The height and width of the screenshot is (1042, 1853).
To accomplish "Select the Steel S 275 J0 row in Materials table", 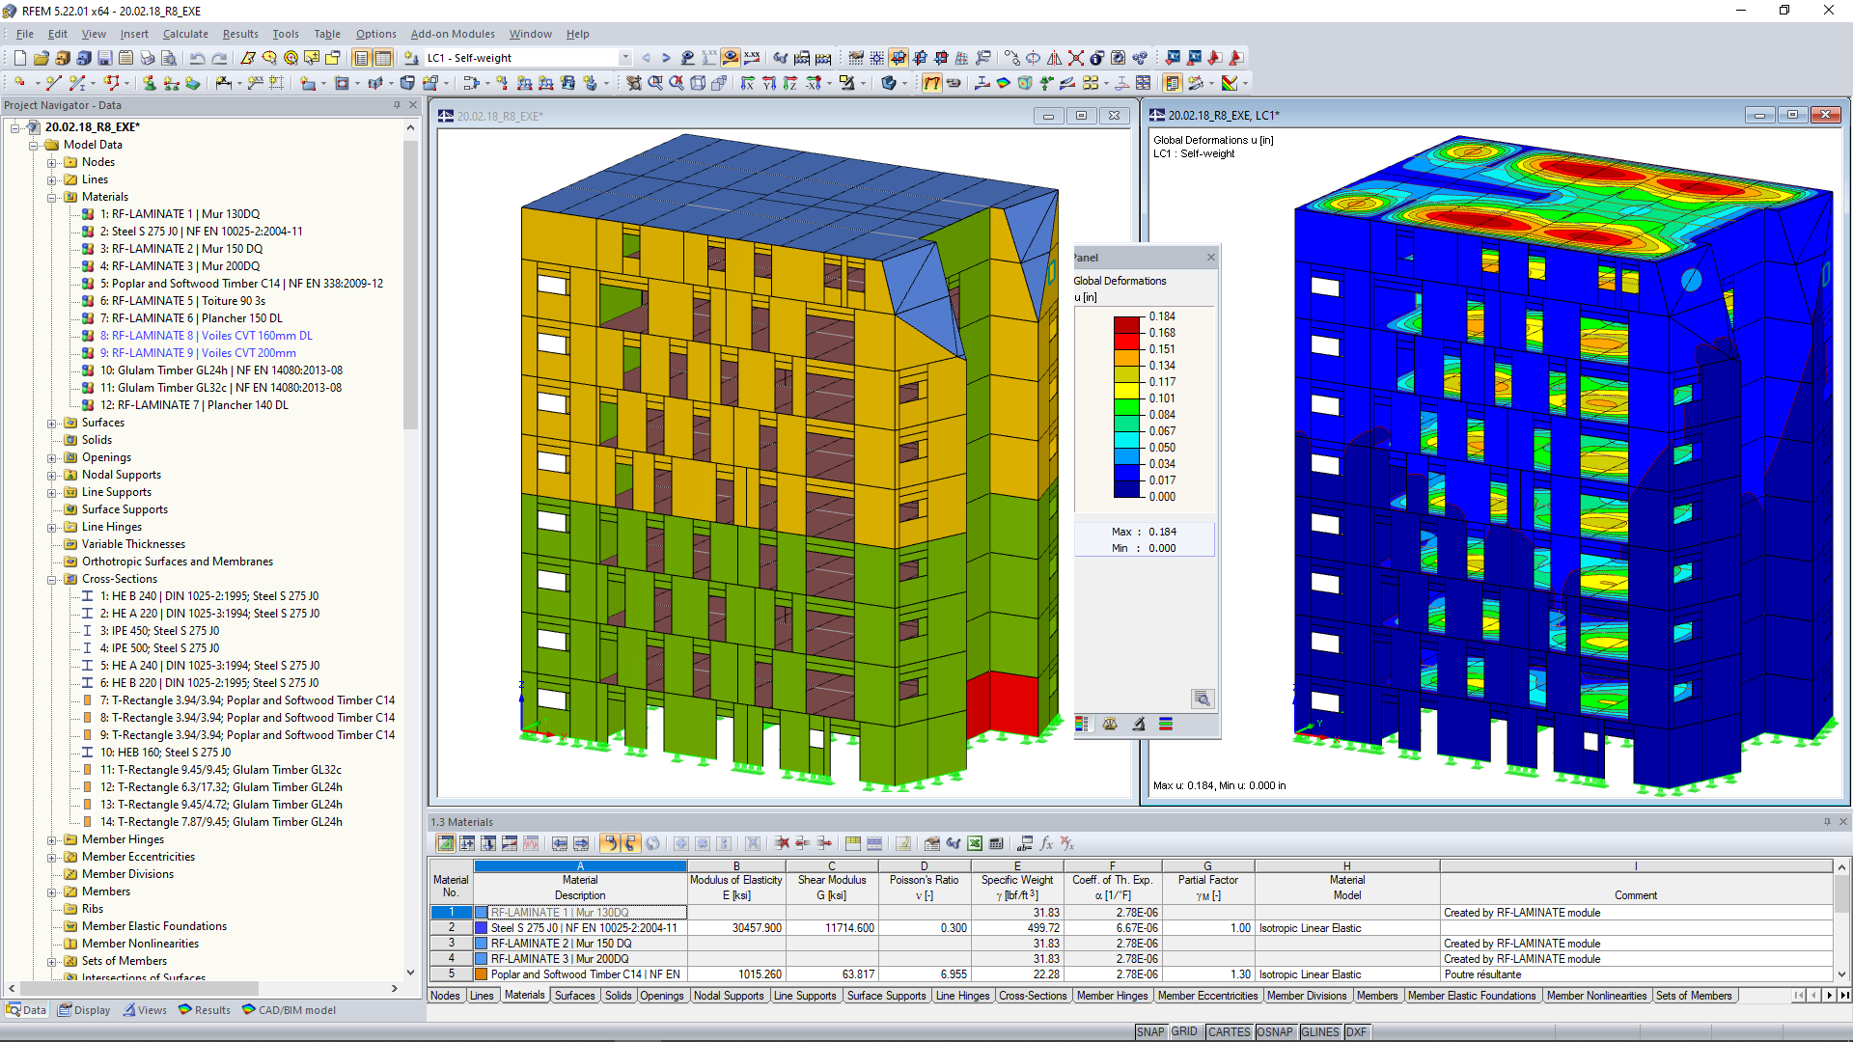I will click(x=579, y=927).
